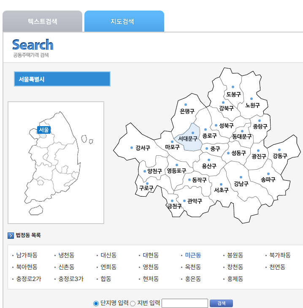Click 양천구 district on the map
Image resolution: width=303 pixels, height=308 pixels.
click(154, 171)
